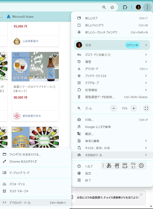Open ヘルプ menu item

pyautogui.click(x=89, y=166)
